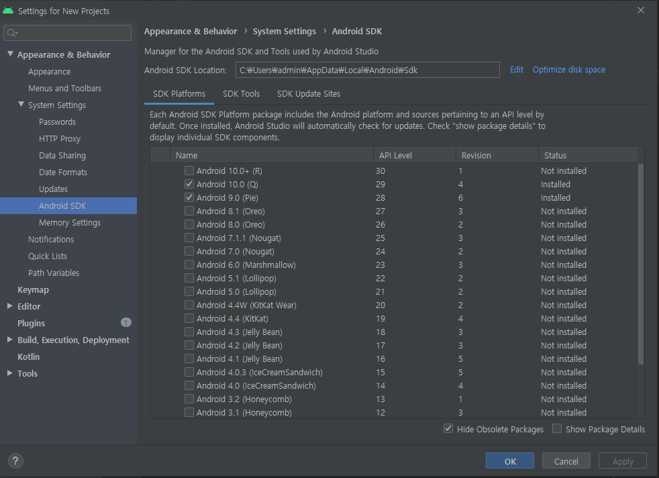Open the SDK Update Sites tab

tap(309, 94)
